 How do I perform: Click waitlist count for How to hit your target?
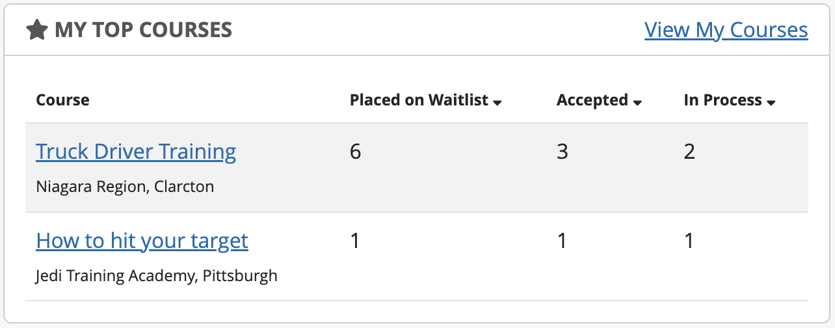355,241
